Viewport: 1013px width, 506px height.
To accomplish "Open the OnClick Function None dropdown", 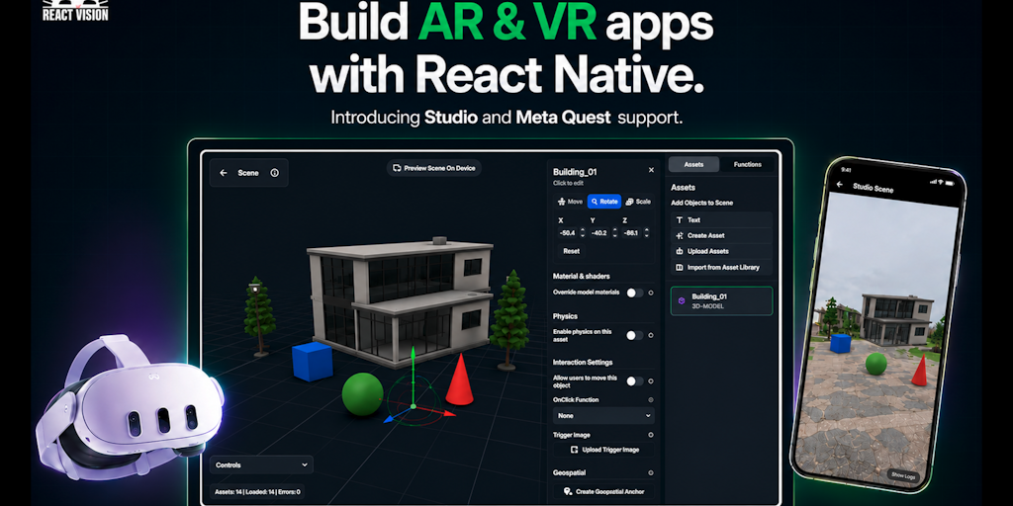I will [603, 416].
